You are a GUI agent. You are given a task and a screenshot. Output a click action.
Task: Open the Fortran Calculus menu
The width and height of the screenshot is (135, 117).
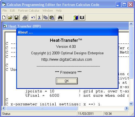[29, 11]
